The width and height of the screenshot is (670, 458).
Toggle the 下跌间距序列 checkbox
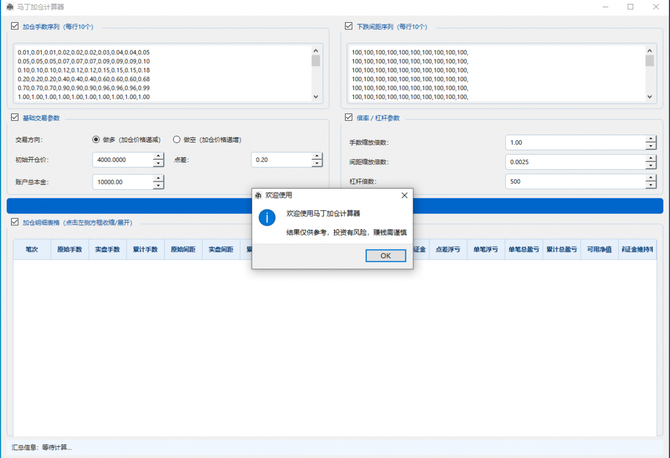pyautogui.click(x=349, y=26)
